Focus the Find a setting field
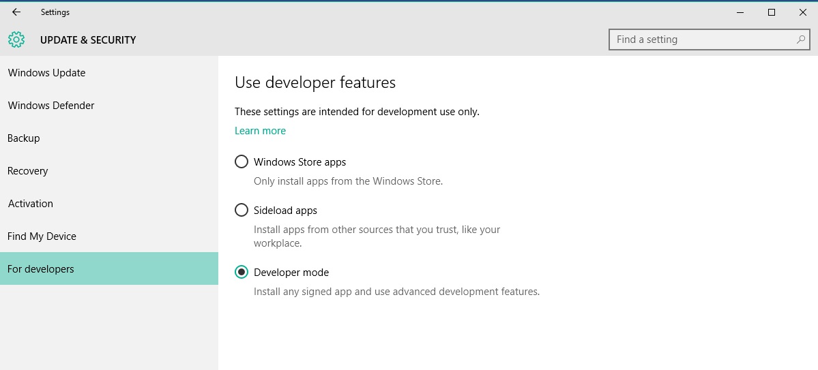818x370 pixels. pos(710,40)
